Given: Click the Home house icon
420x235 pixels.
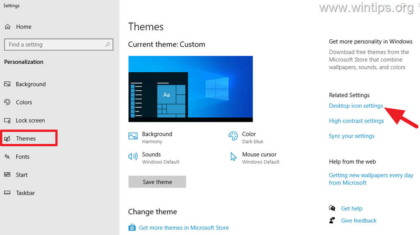Looking at the screenshot, I should click(x=7, y=27).
